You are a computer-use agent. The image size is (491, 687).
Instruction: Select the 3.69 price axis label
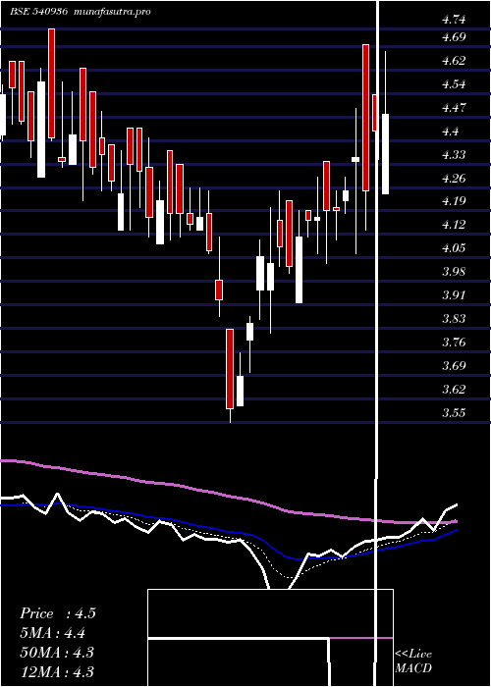pos(454,365)
